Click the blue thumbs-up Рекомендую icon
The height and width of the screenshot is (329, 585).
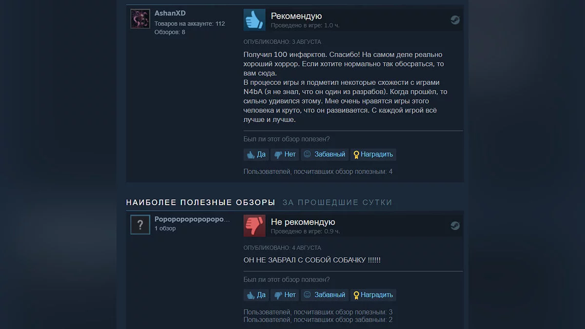click(x=254, y=20)
